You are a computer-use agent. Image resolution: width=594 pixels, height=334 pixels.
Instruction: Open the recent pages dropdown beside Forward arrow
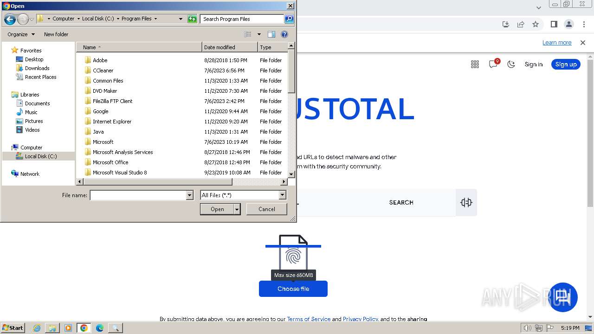pos(32,19)
